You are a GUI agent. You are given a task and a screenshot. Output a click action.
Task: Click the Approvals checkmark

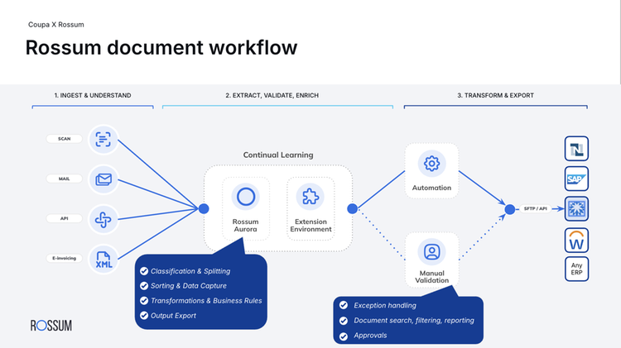click(x=343, y=335)
